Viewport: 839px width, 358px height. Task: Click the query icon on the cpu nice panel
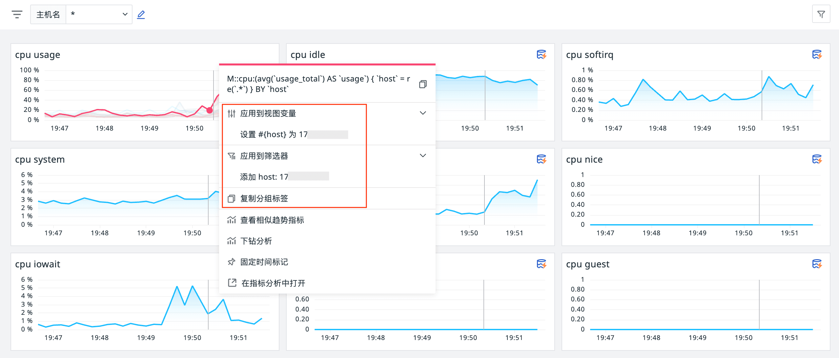pyautogui.click(x=817, y=159)
